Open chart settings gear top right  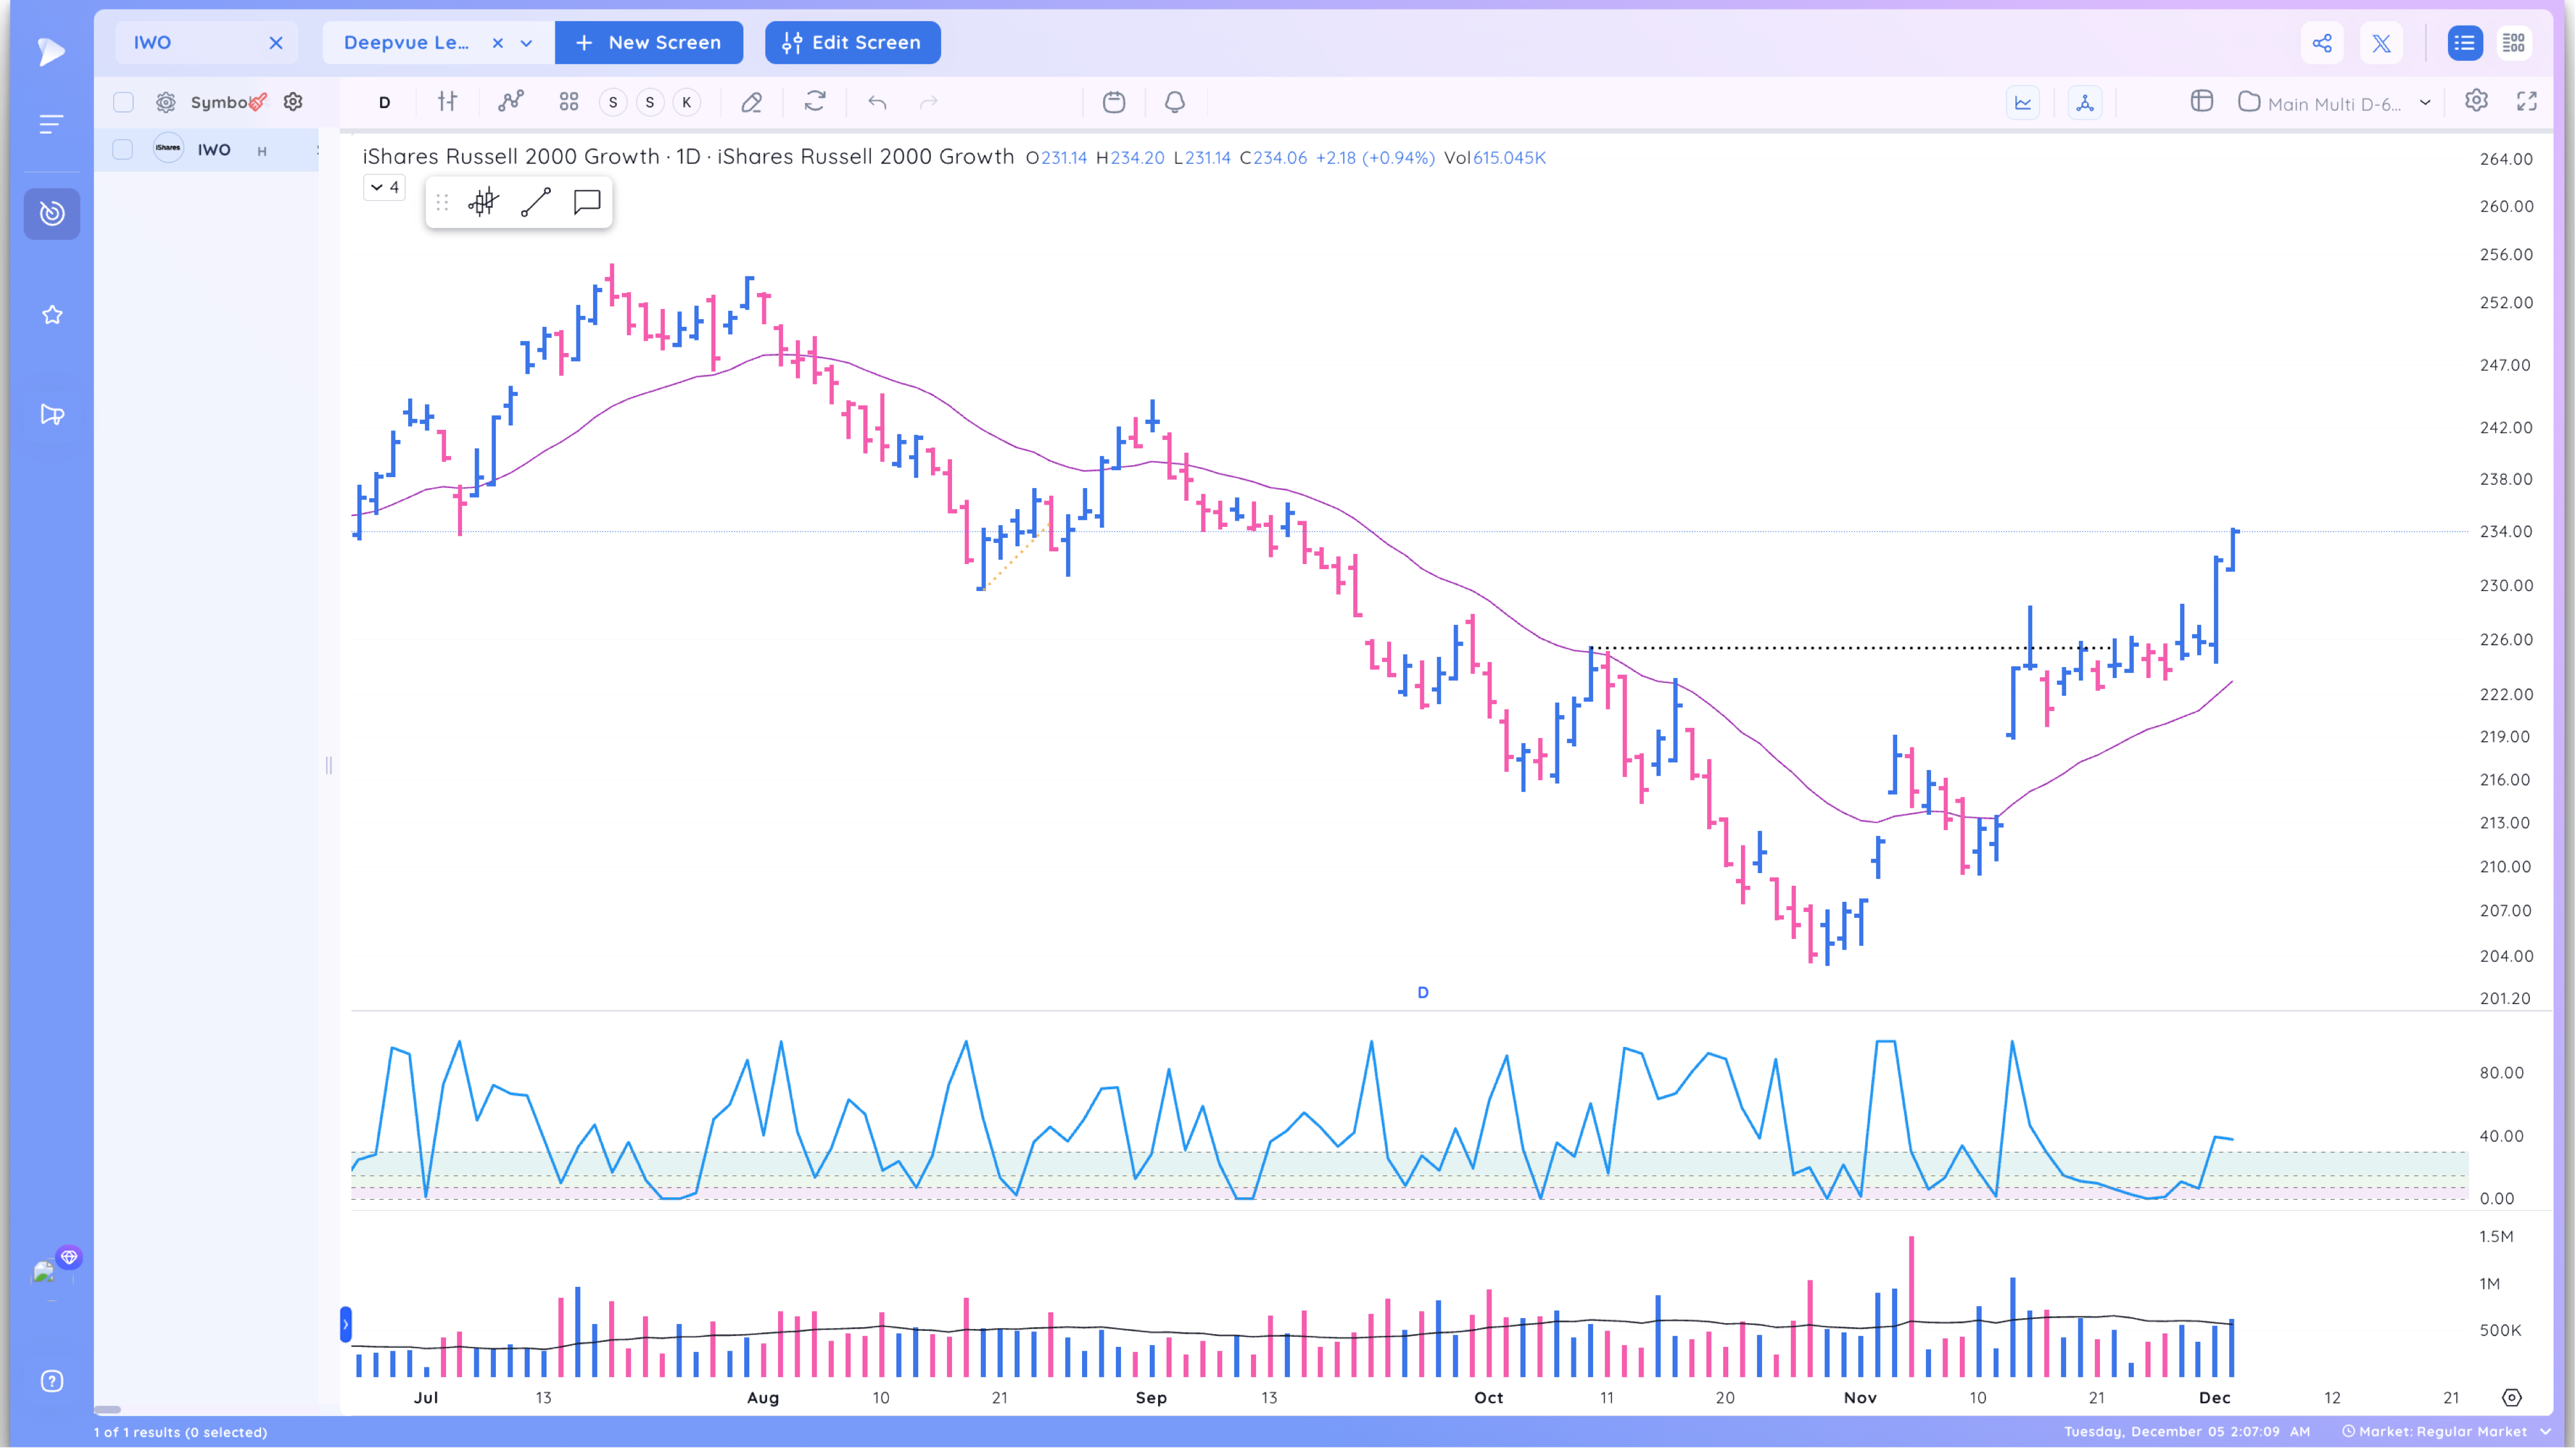[x=2476, y=101]
